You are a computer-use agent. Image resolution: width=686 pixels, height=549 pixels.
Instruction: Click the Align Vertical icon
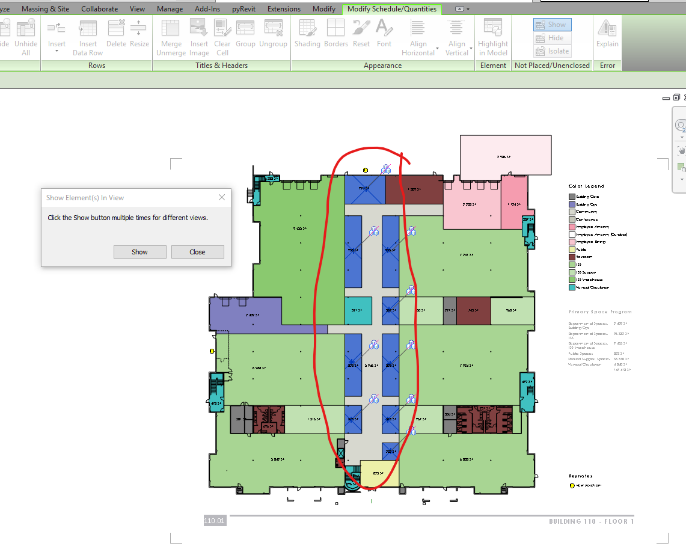456,28
